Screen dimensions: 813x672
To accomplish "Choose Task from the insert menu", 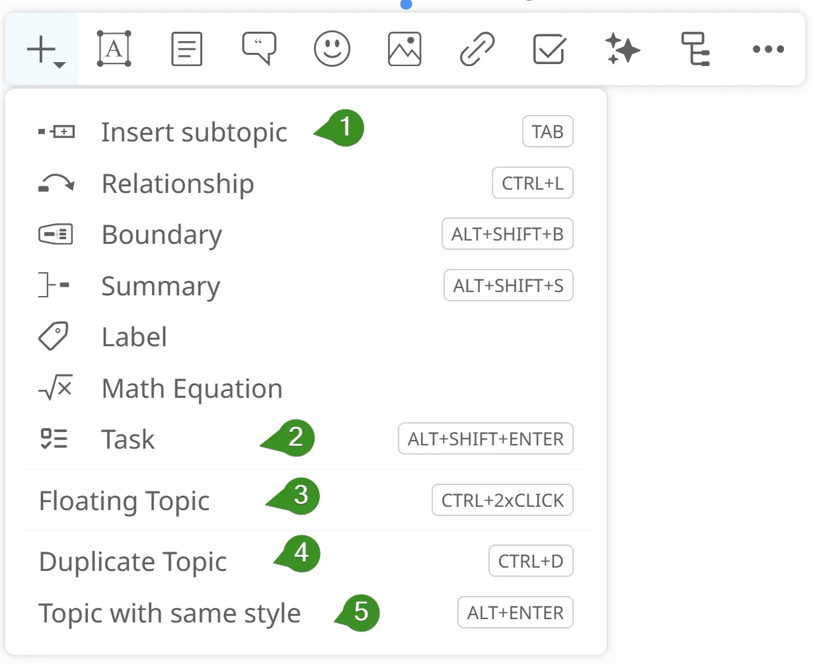I will click(x=128, y=439).
